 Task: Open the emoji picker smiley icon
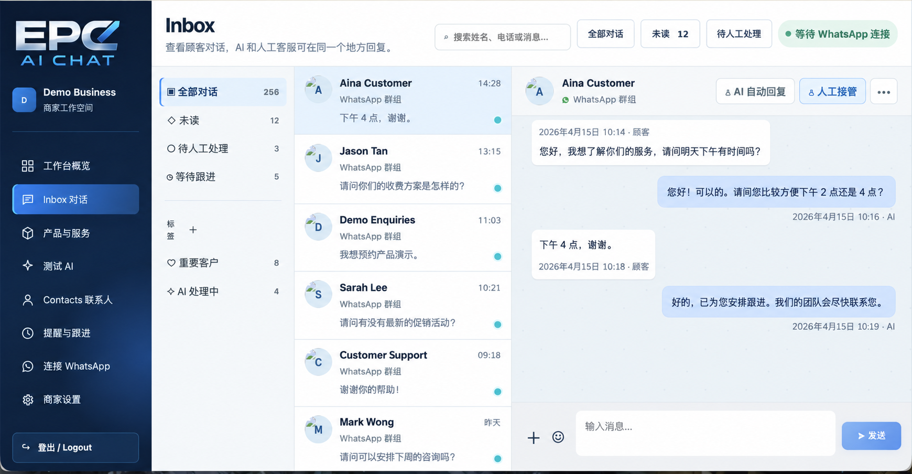point(558,437)
